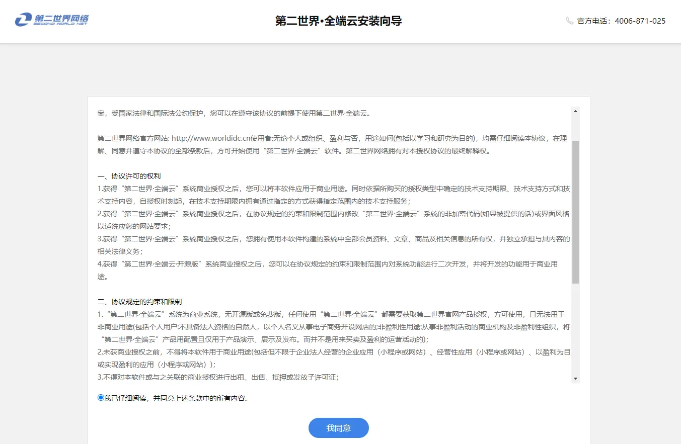Click the 一、协议许可的权利 section heading

[x=129, y=176]
